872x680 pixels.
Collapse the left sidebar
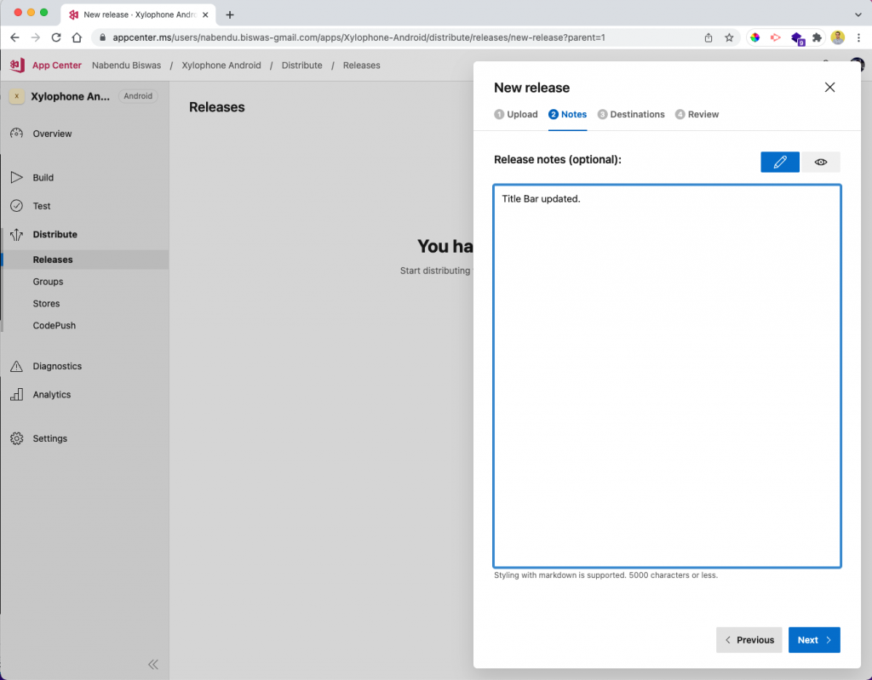[153, 665]
